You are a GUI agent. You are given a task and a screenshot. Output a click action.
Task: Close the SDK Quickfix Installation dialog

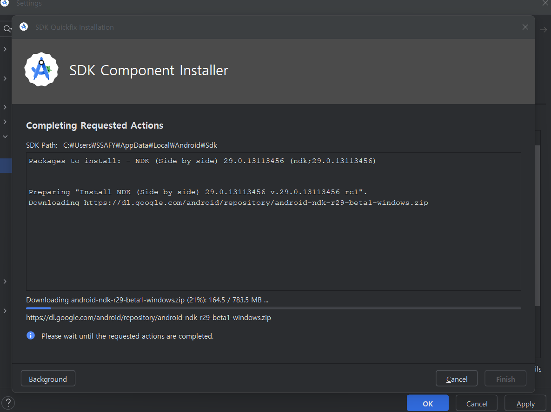[x=525, y=27]
